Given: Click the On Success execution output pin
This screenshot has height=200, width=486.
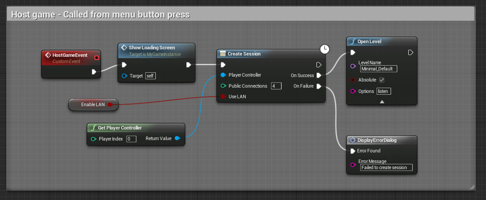Looking at the screenshot, I should [319, 75].
